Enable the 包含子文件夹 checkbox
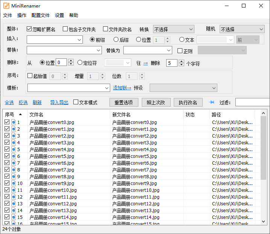This screenshot has width=270, height=234. point(65,29)
